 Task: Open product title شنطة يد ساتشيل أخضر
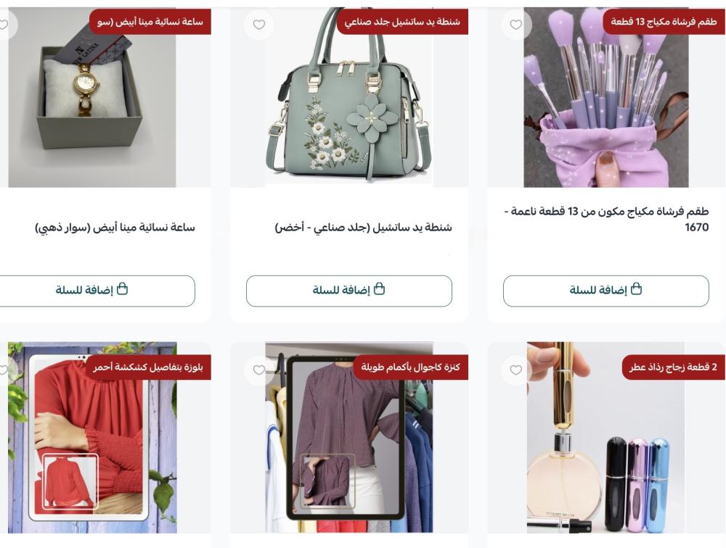coord(364,227)
